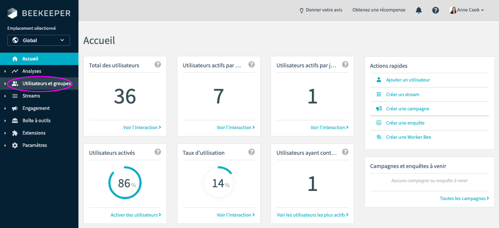Image resolution: width=499 pixels, height=228 pixels.
Task: Click the Extensions puzzle icon in sidebar
Action: 15,133
